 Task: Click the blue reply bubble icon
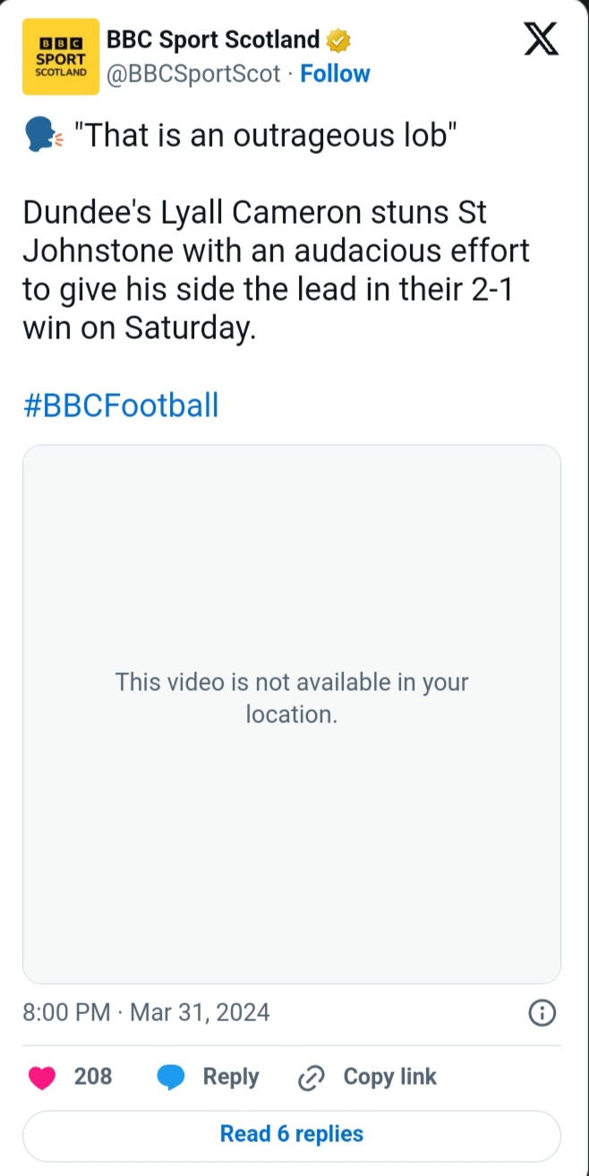[x=171, y=1078]
